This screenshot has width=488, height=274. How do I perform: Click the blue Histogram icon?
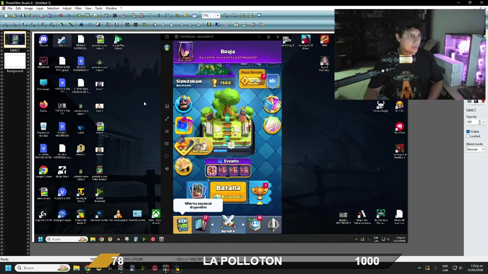click(x=81, y=24)
